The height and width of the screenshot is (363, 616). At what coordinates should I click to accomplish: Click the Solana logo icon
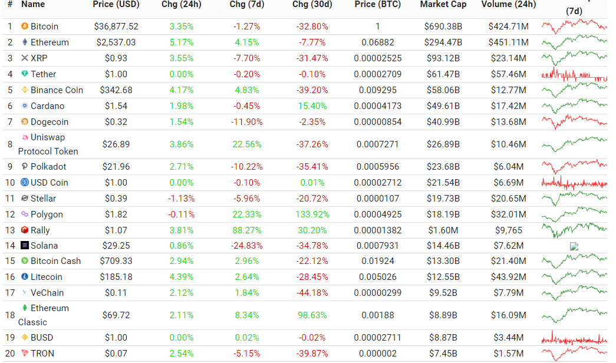click(24, 246)
